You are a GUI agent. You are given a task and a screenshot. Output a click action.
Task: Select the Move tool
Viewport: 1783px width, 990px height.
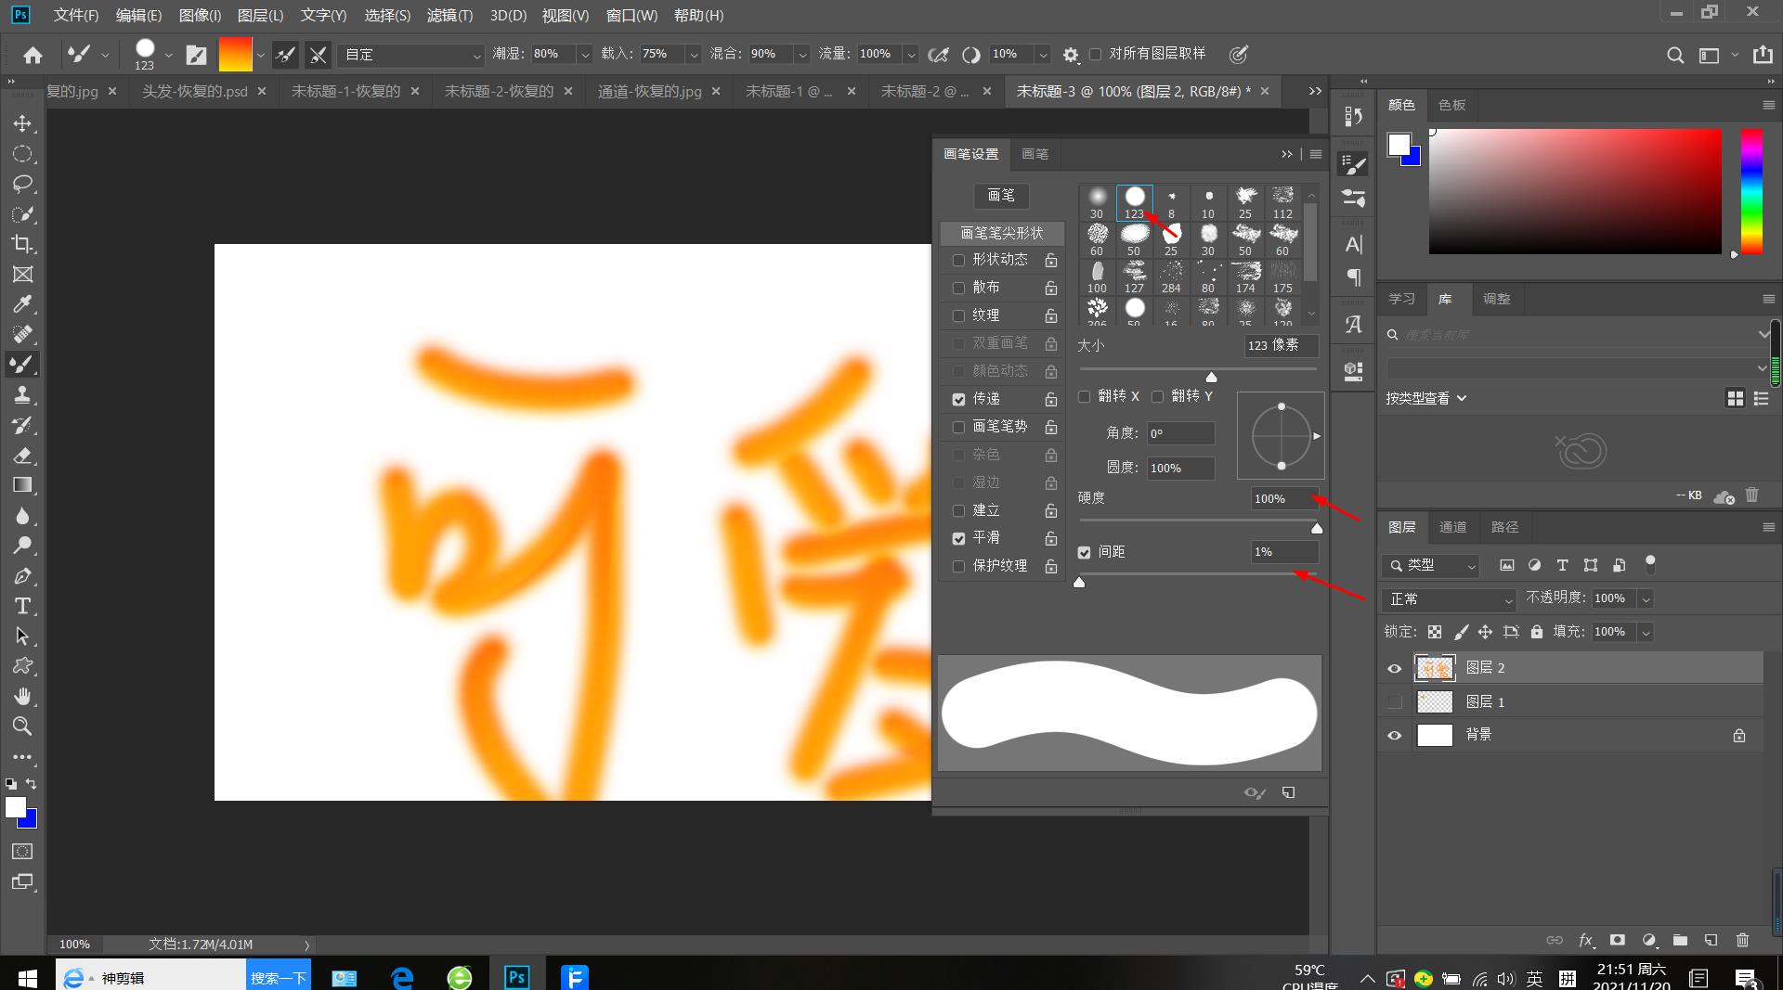22,123
